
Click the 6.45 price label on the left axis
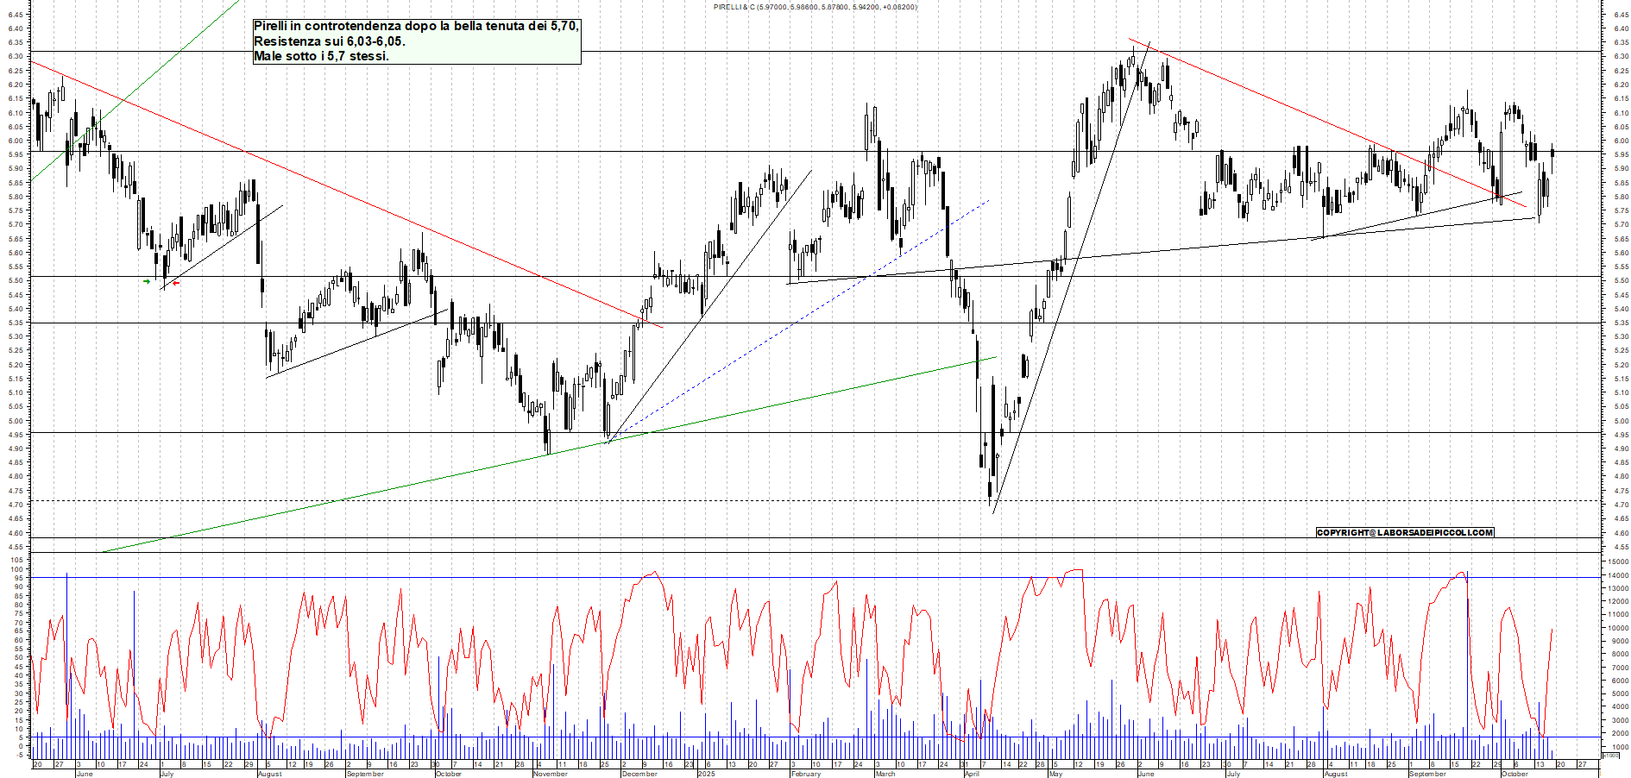[15, 15]
